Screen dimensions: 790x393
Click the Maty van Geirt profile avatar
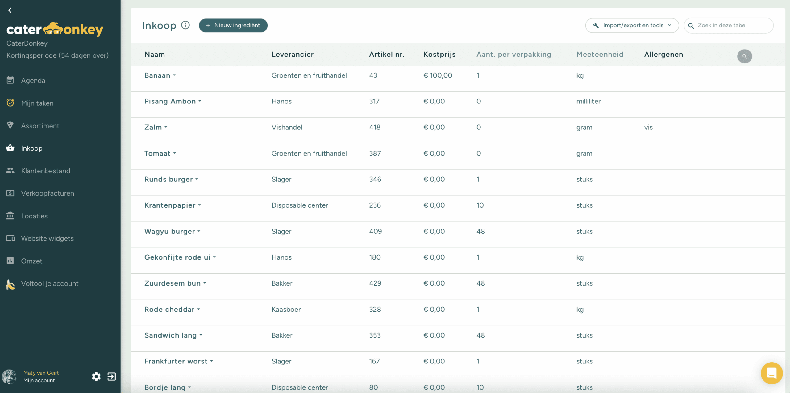(9, 376)
